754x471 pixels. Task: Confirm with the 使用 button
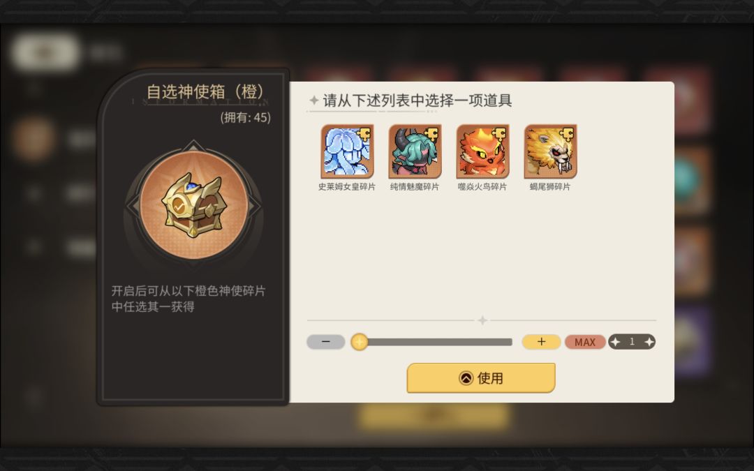(481, 377)
